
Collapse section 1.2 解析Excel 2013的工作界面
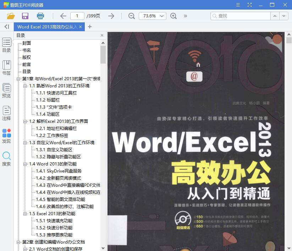(x=25, y=121)
